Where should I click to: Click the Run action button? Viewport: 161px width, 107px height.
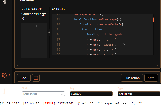pyautogui.click(x=132, y=78)
